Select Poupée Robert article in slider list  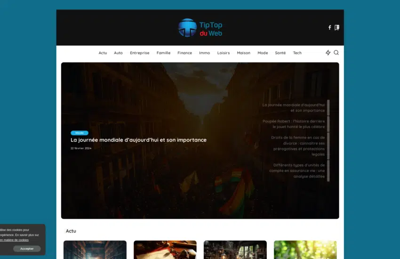(294, 124)
